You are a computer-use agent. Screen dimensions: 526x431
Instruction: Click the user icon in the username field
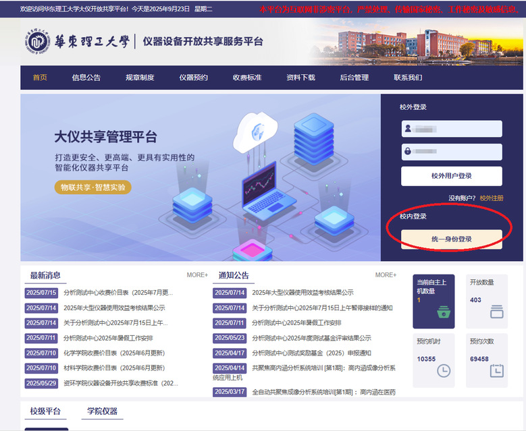(408, 129)
